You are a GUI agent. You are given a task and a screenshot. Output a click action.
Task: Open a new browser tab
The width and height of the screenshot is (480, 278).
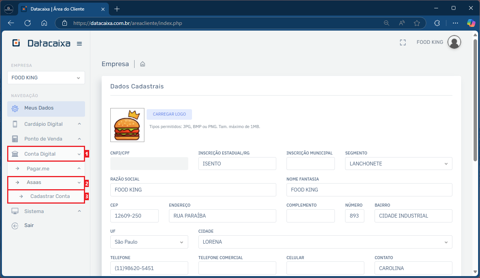point(117,9)
